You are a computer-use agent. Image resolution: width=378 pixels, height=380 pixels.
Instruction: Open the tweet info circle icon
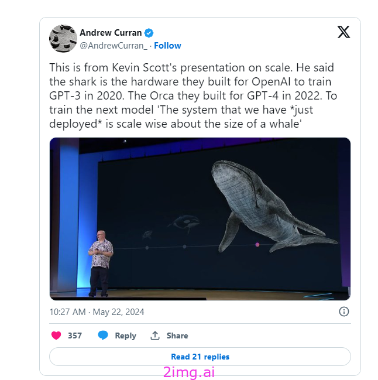[x=344, y=311]
